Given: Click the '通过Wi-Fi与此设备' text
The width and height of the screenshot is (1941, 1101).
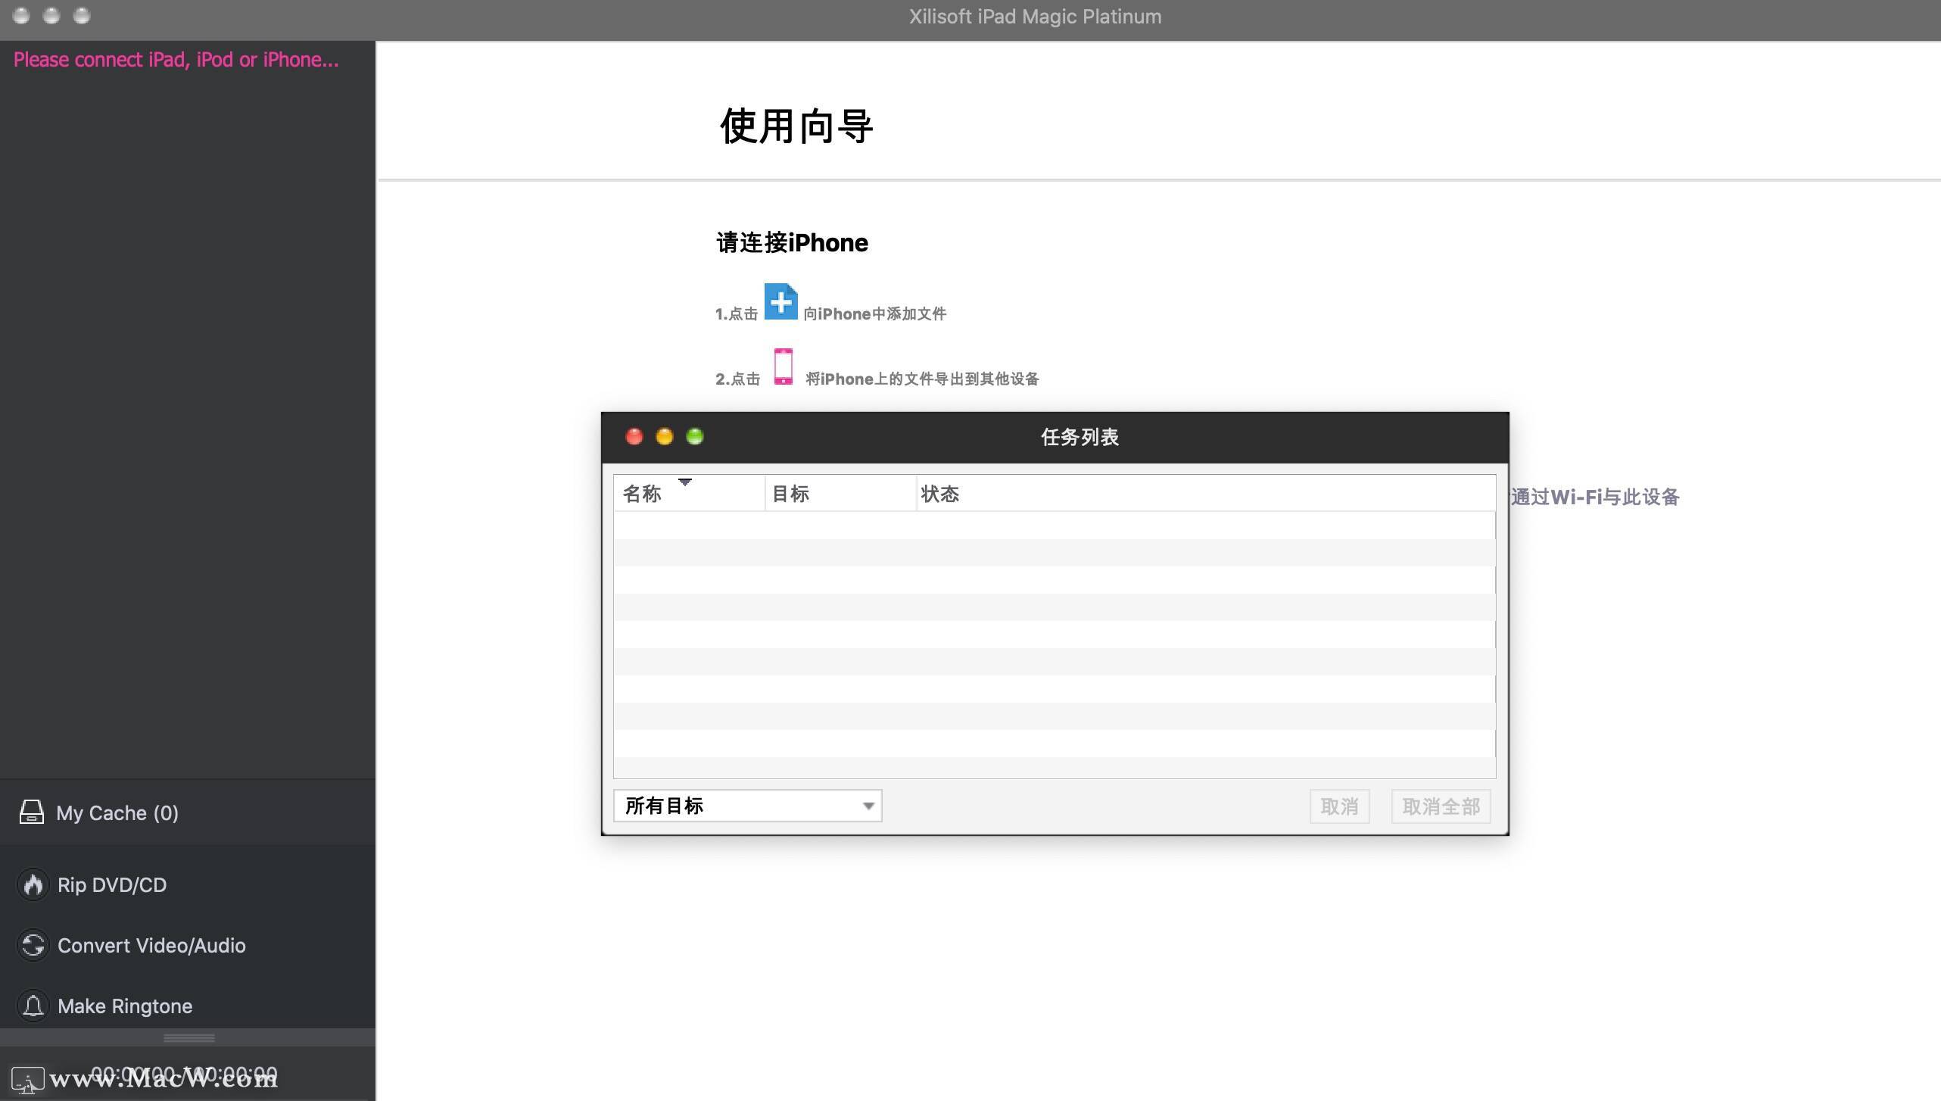Looking at the screenshot, I should pyautogui.click(x=1595, y=497).
